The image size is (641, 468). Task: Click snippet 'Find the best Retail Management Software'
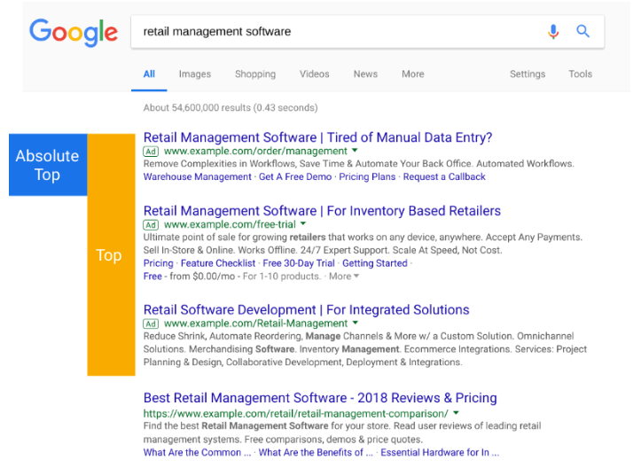(342, 433)
